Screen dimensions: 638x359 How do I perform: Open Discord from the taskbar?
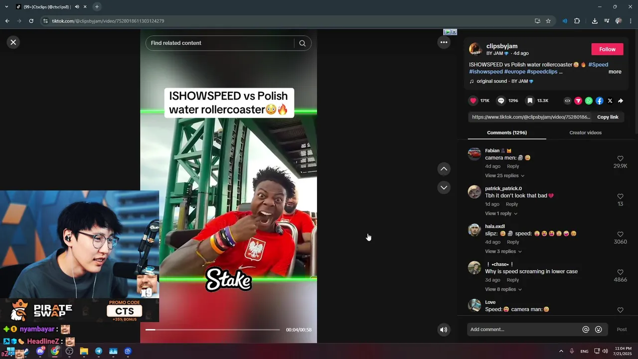[40, 351]
